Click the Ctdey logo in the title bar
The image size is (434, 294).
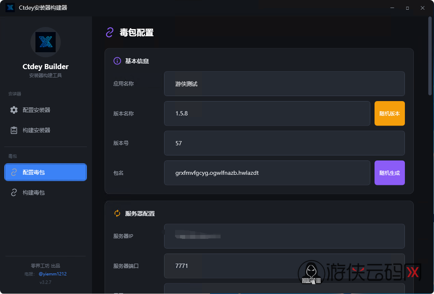[10, 8]
